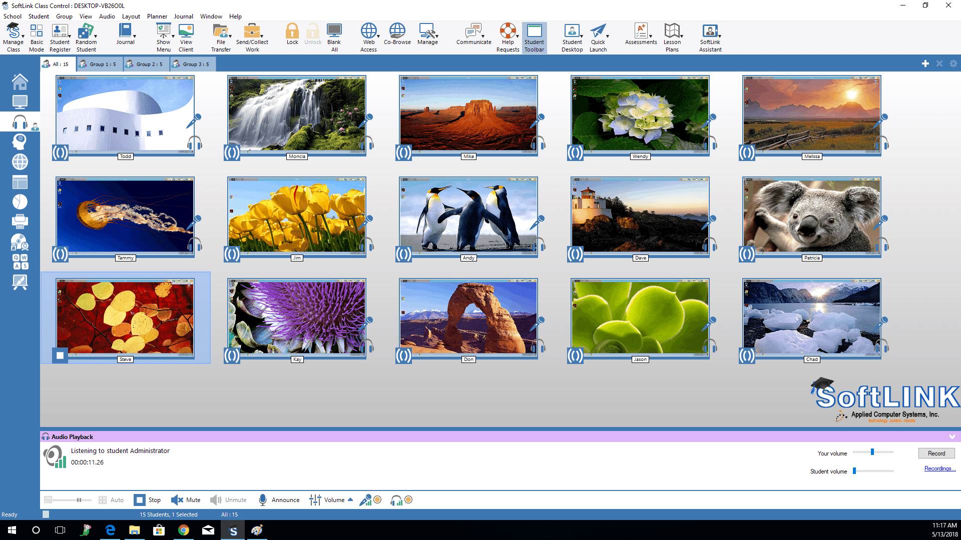
Task: Expand Send/Collect Work dropdown arrow
Action: click(x=262, y=36)
